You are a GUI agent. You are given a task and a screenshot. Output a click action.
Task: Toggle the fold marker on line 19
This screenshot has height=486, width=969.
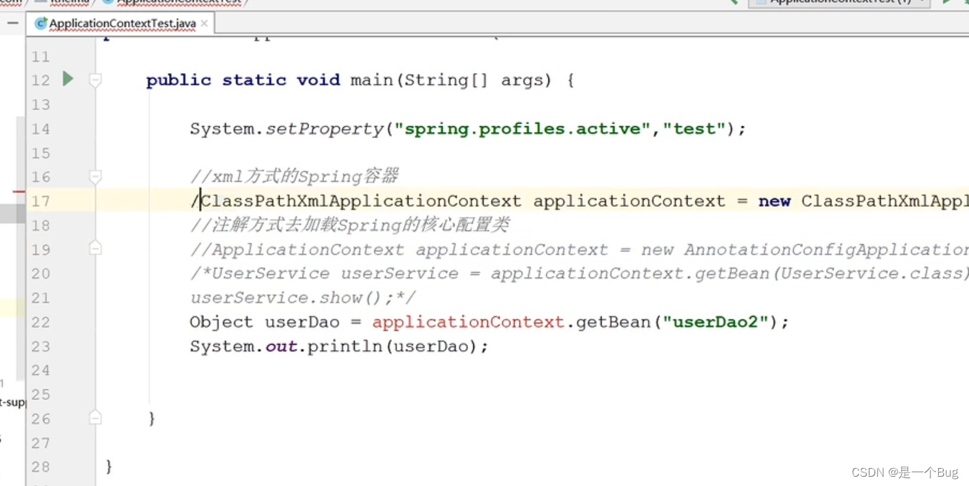pyautogui.click(x=95, y=248)
